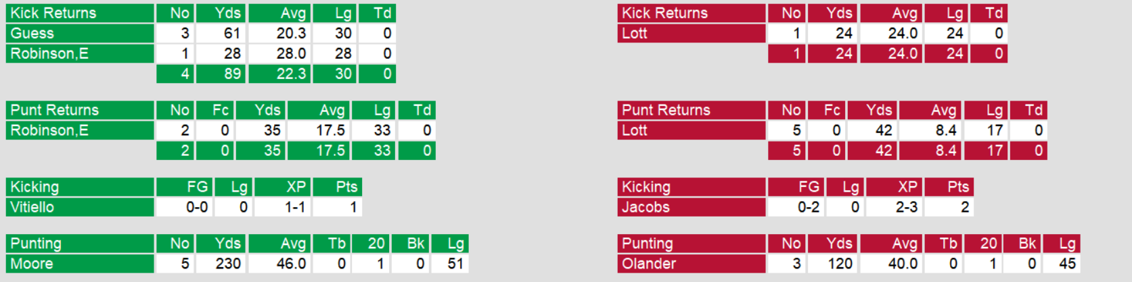Click the green Kick Returns header

[x=80, y=13]
